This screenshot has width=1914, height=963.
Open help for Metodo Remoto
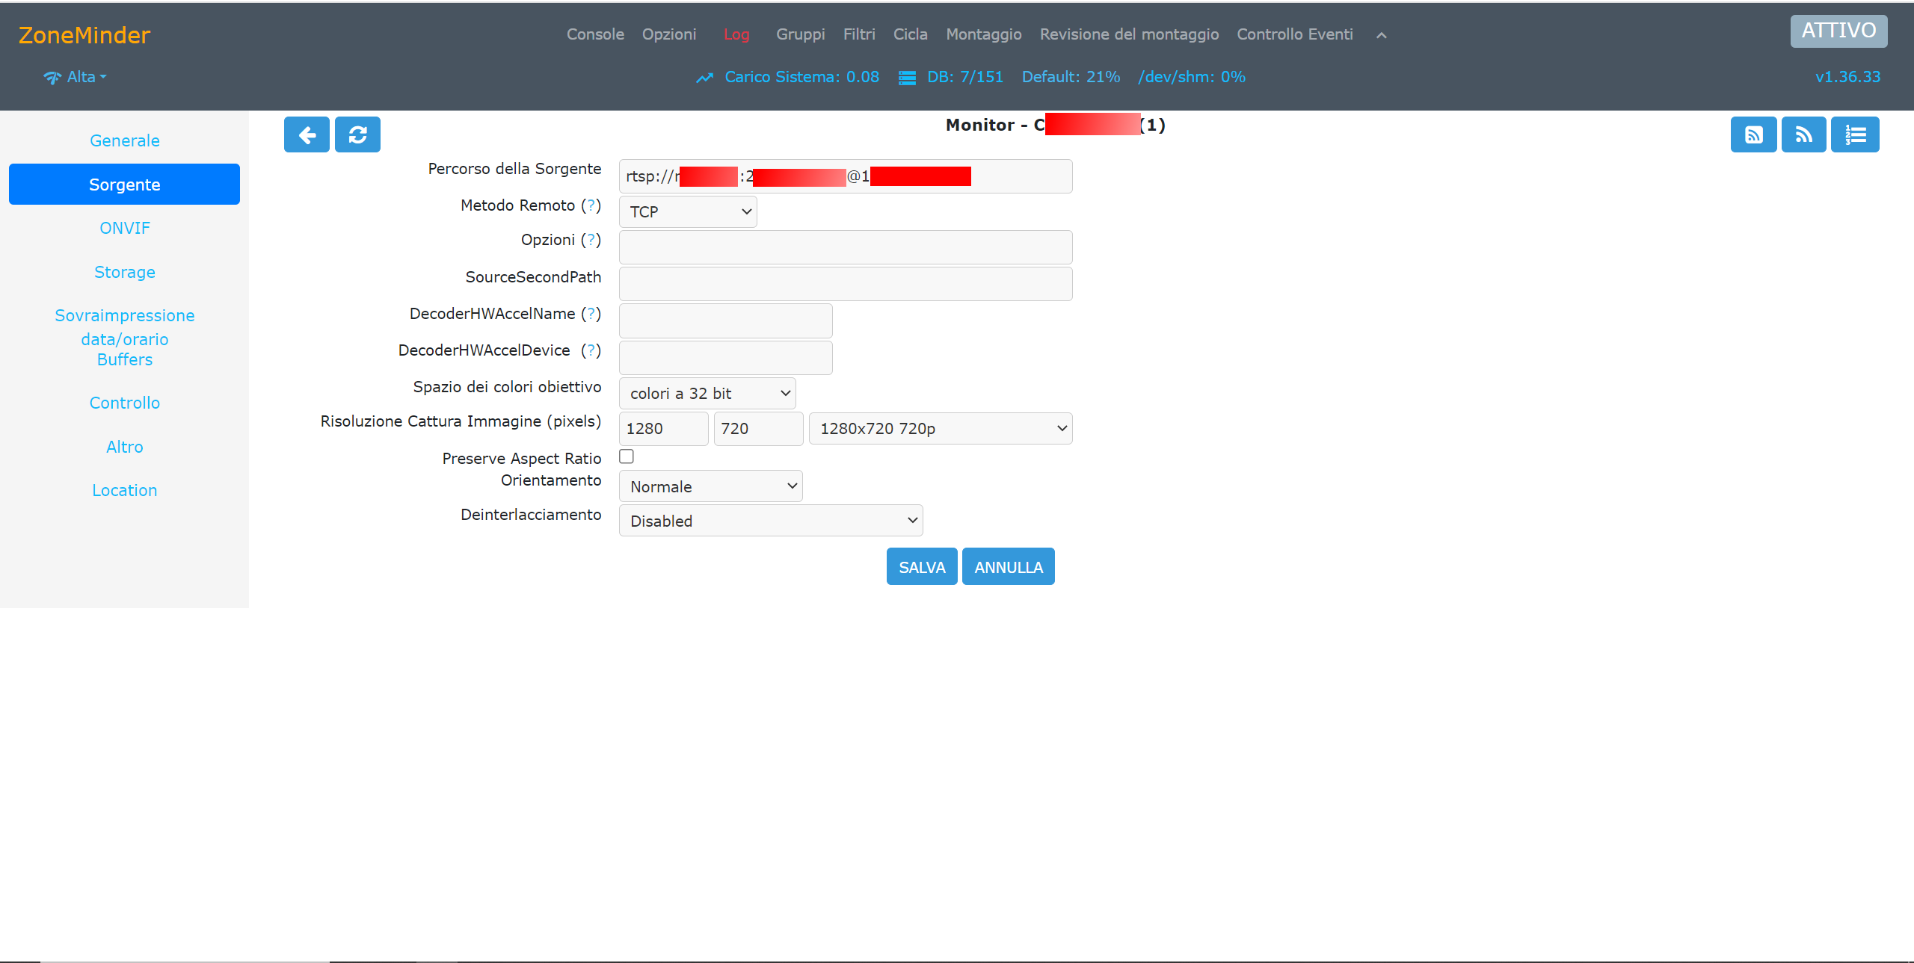[591, 205]
